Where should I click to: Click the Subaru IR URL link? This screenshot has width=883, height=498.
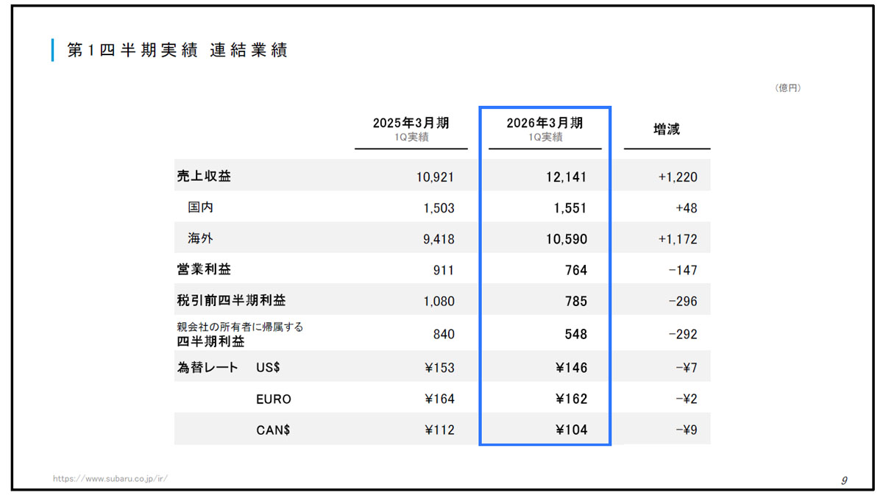pos(110,478)
